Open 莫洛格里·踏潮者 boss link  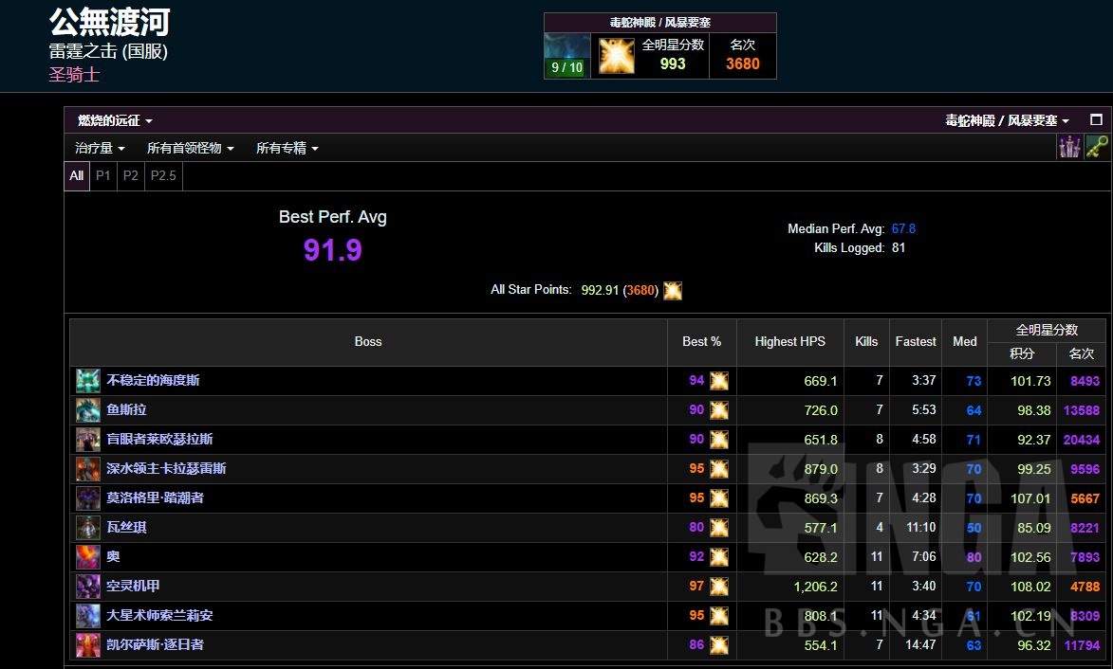click(x=155, y=498)
